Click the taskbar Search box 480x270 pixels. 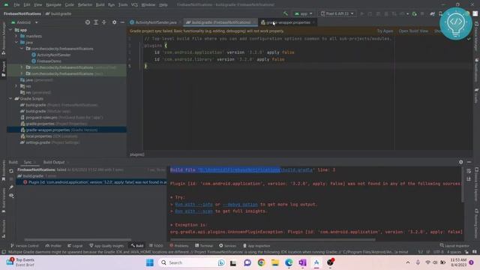pos(192,262)
